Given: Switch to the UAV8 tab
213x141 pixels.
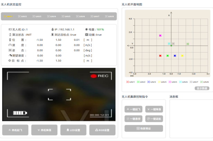Looking at the screenshot, I should point(109,17).
